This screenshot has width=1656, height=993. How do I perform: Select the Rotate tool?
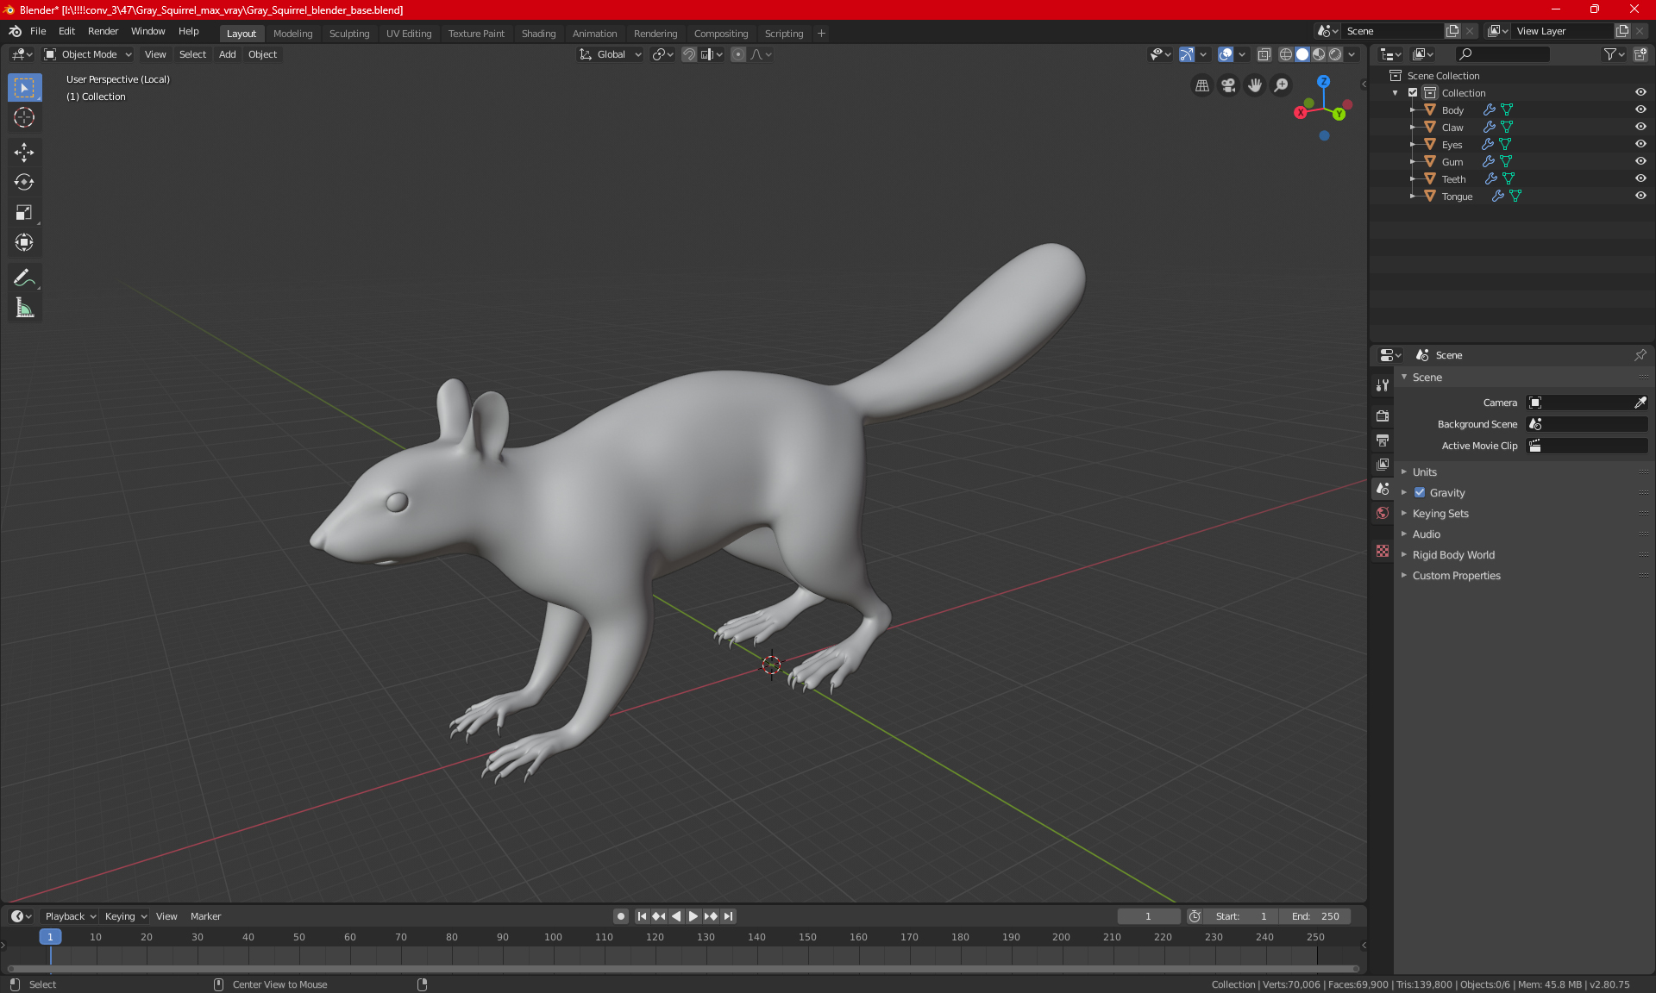pyautogui.click(x=24, y=183)
